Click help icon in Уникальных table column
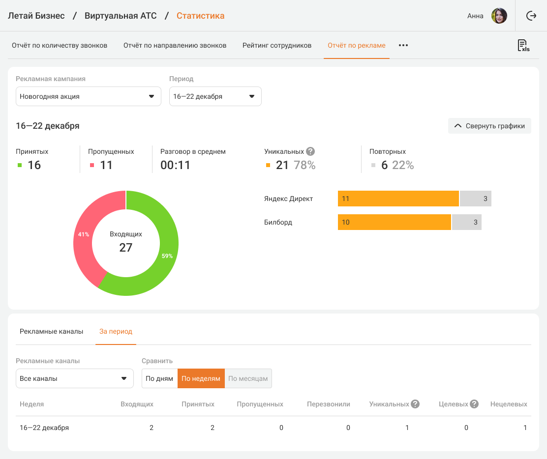 415,404
